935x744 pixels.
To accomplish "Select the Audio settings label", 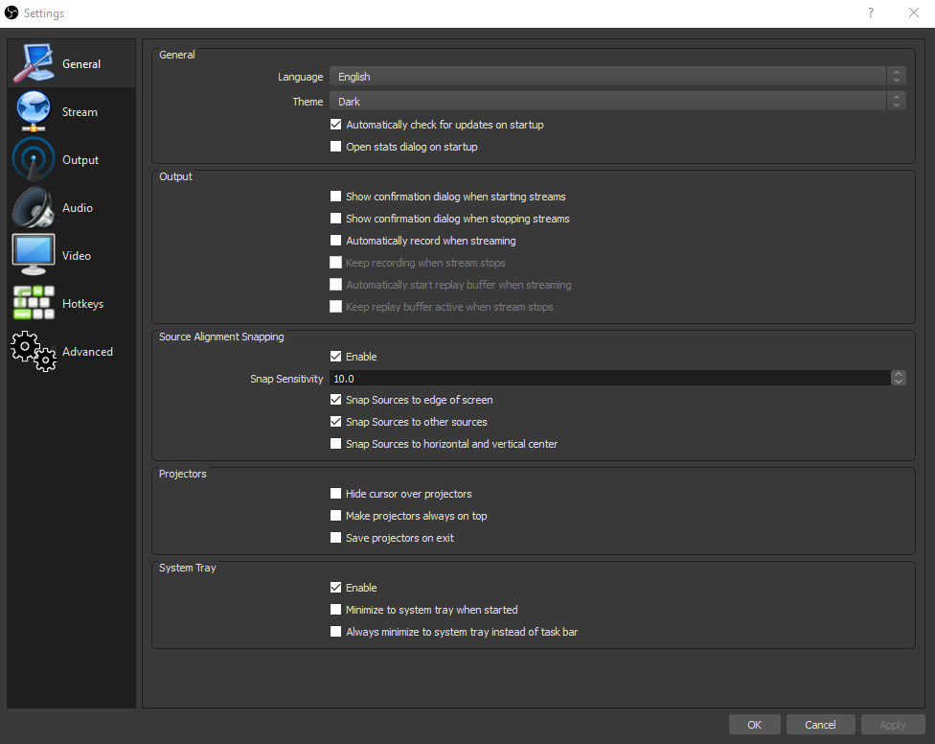I will (78, 208).
